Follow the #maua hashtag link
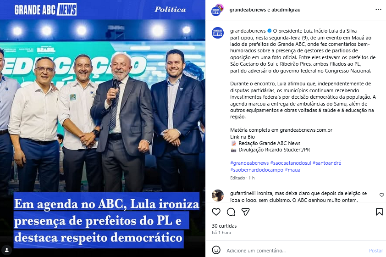The height and width of the screenshot is (257, 386). (x=292, y=170)
